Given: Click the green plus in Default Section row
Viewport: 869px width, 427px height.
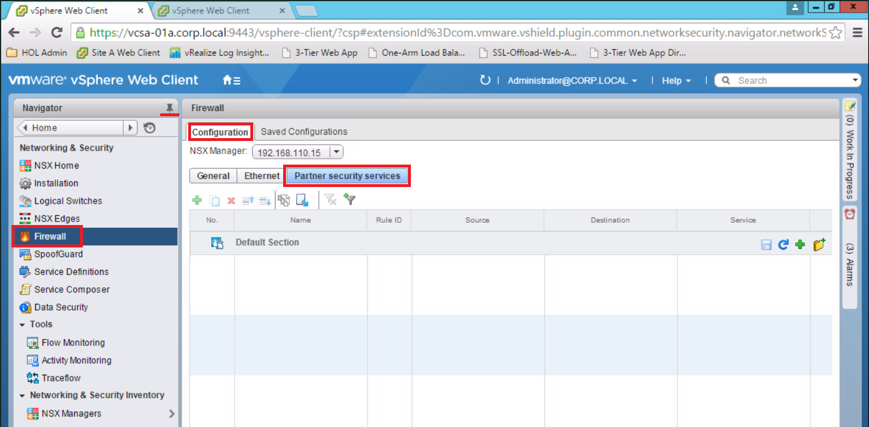Looking at the screenshot, I should point(799,245).
